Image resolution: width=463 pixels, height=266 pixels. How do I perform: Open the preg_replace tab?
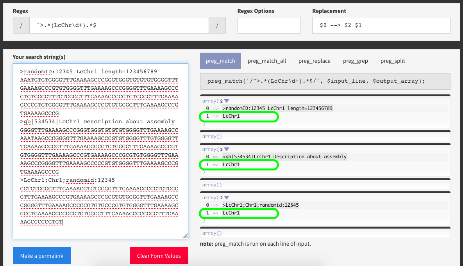[314, 61]
